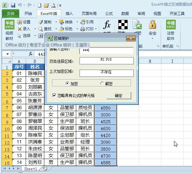Toggle 忽略具有公式的单元格 checkbox
This screenshot has height=173, width=192.
pyautogui.click(x=54, y=95)
